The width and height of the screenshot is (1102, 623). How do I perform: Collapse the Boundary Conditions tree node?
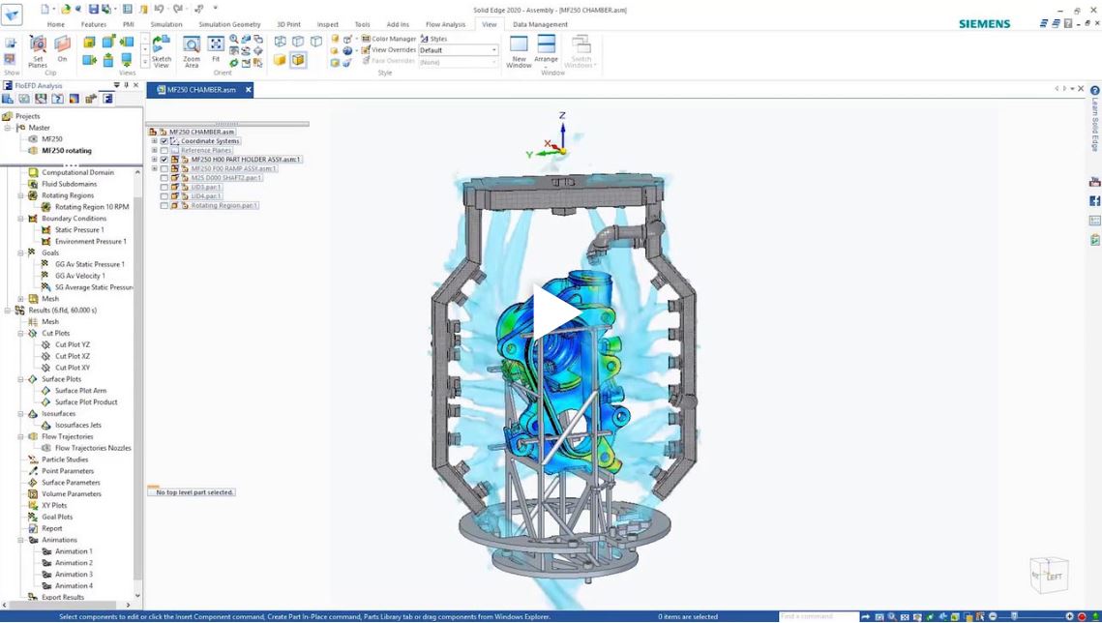coord(21,219)
